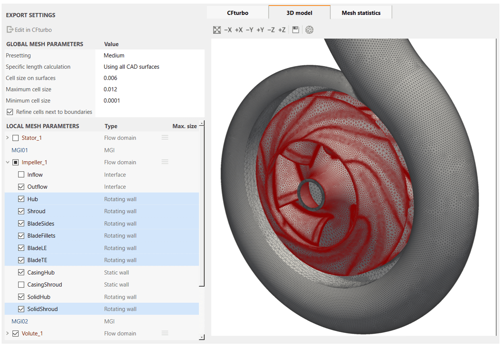Set view to the −Z direction
The width and height of the screenshot is (501, 361).
pos(271,30)
